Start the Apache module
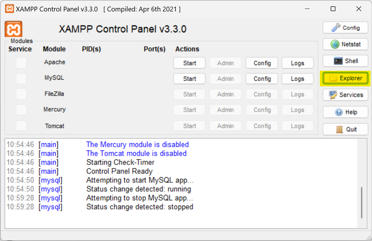Screen dimensions: 372x241 point(189,63)
